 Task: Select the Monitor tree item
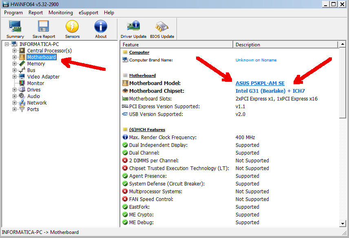35,83
